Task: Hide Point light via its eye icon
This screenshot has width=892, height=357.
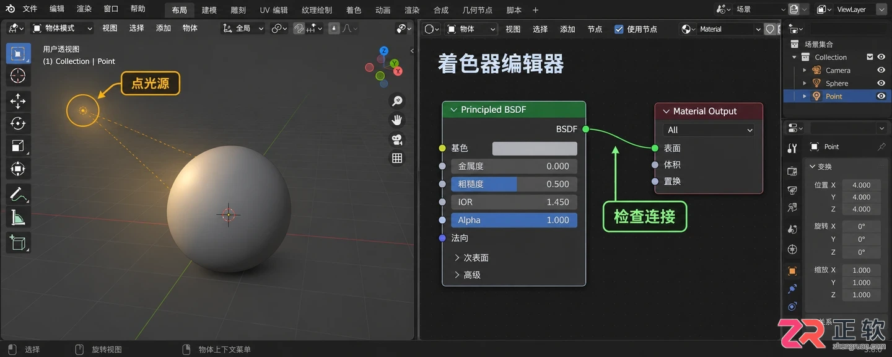Action: pyautogui.click(x=881, y=96)
